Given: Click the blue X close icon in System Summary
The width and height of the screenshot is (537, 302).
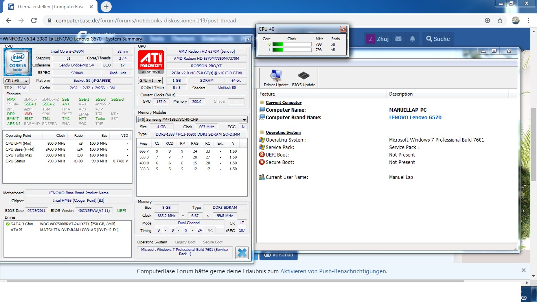Looking at the screenshot, I should (242, 252).
